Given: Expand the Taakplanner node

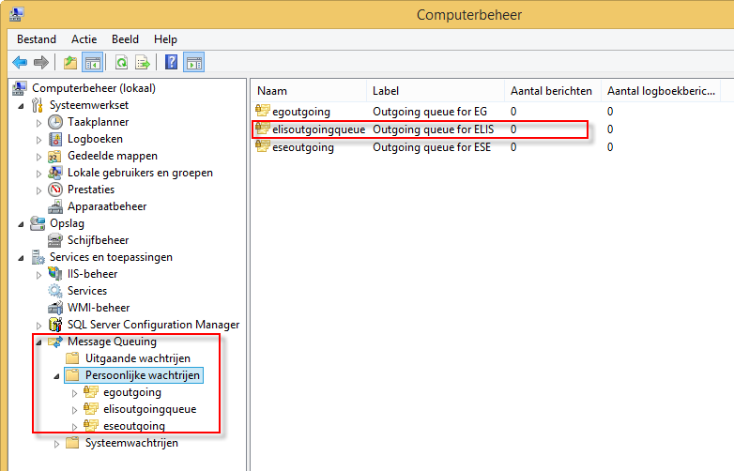Looking at the screenshot, I should [x=38, y=123].
